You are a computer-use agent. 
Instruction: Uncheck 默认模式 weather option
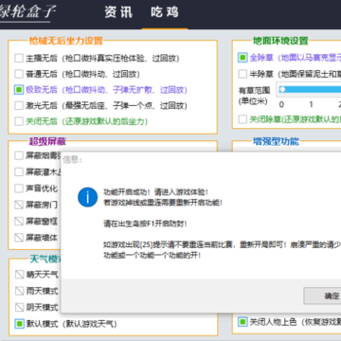[20, 324]
